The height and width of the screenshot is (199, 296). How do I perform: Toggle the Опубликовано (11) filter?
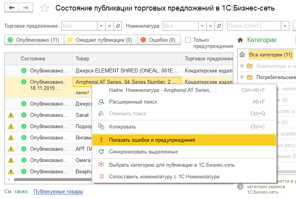click(x=34, y=40)
